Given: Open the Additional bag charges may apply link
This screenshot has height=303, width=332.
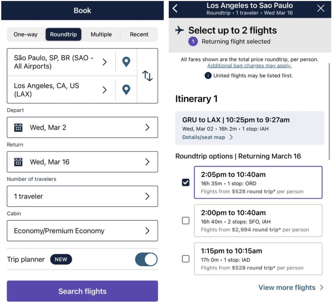Looking at the screenshot, I should coord(249,66).
